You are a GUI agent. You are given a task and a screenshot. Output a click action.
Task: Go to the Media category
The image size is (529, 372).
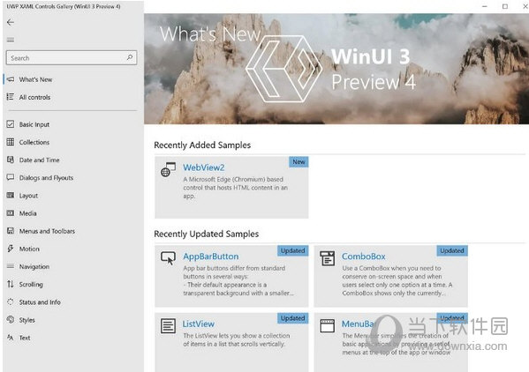pyautogui.click(x=72, y=213)
